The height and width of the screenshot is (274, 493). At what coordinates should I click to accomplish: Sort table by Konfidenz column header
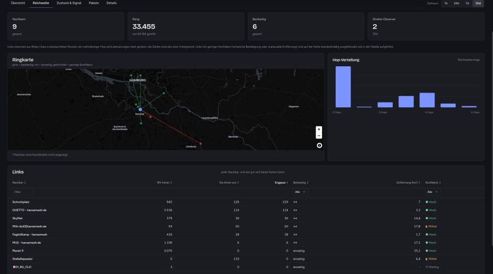pyautogui.click(x=433, y=182)
